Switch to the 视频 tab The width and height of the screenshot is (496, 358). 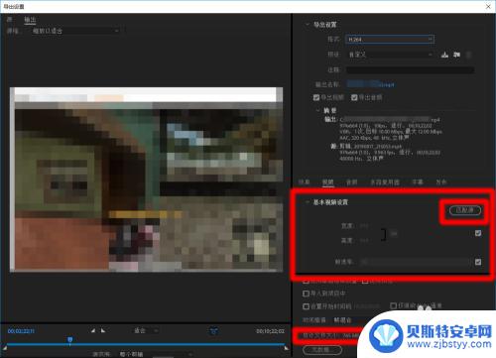click(x=327, y=182)
